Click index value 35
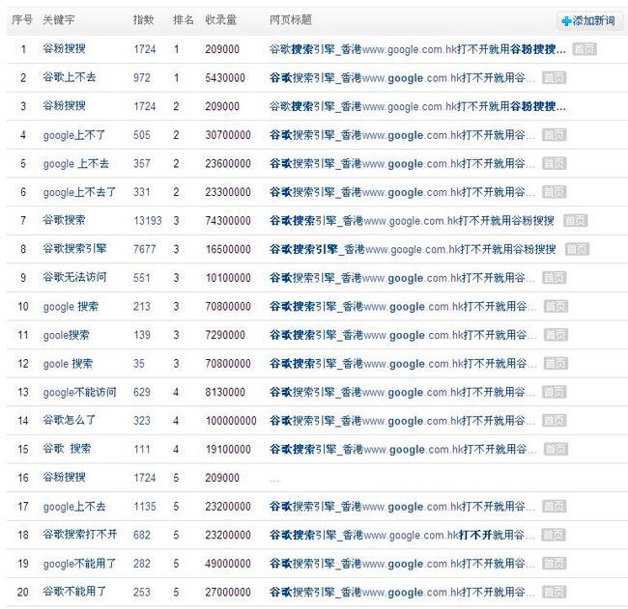Viewport: 628px width, 609px height. tap(139, 364)
